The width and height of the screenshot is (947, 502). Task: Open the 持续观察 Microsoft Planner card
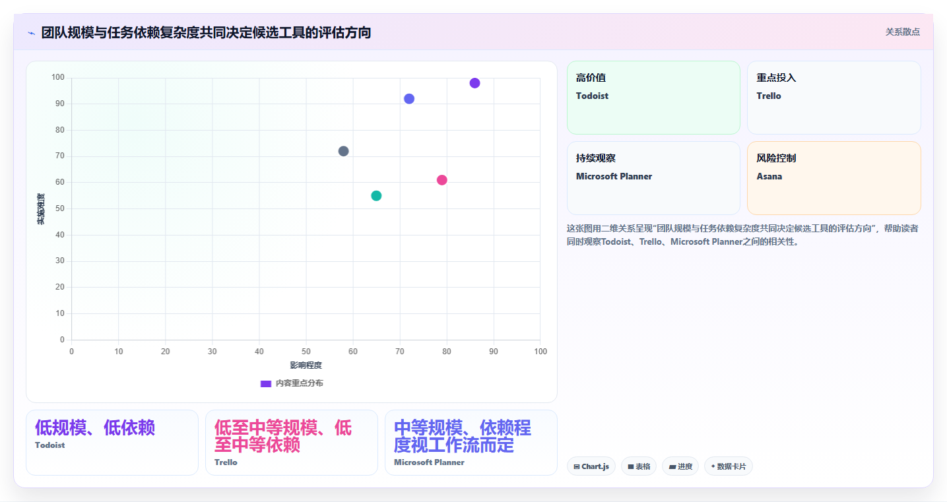(x=653, y=178)
